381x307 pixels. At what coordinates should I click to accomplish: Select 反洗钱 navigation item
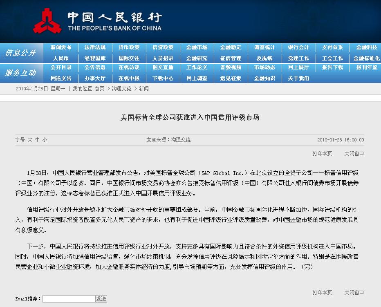pyautogui.click(x=264, y=58)
